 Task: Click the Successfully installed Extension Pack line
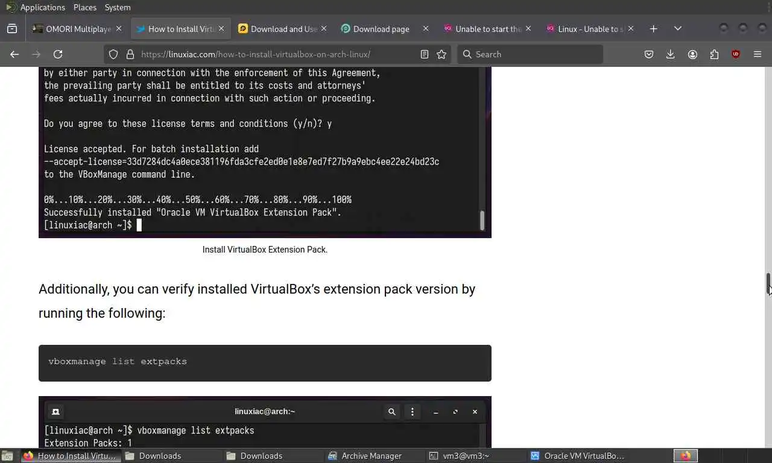point(192,212)
